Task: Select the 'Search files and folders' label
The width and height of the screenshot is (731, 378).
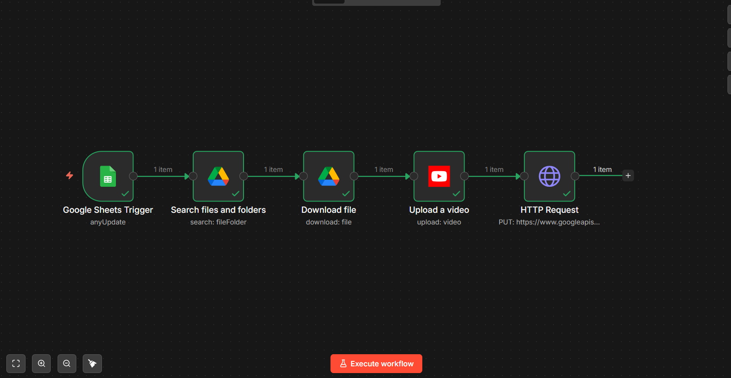Action: [x=218, y=210]
